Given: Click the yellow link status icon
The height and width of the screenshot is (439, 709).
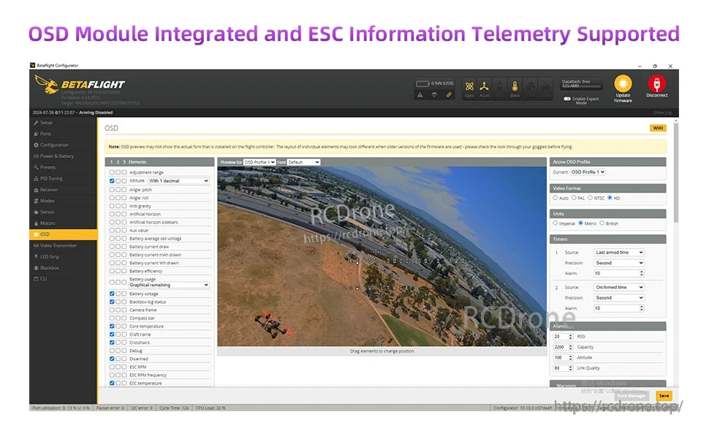Looking at the screenshot, I should click(449, 94).
